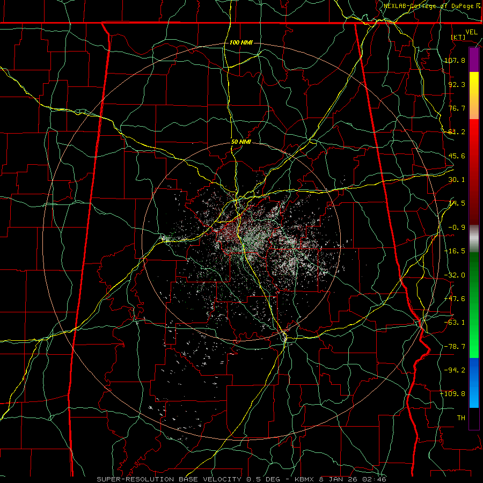Click the yellow-orange segment of the color bar

474,96
